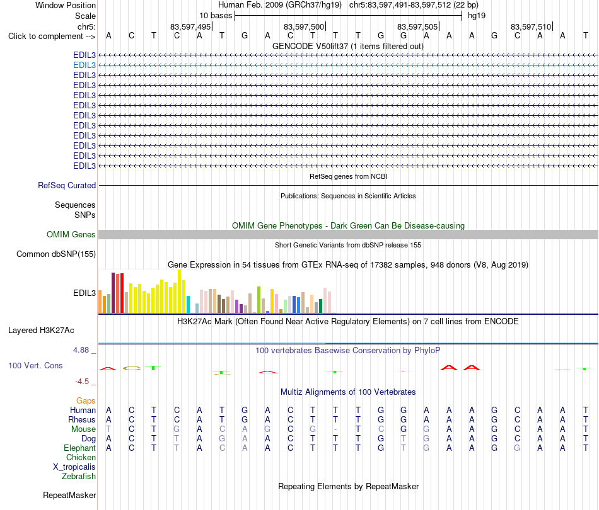Click the Rhesus alignment row label
Image resolution: width=599 pixels, height=510 pixels.
[82, 419]
